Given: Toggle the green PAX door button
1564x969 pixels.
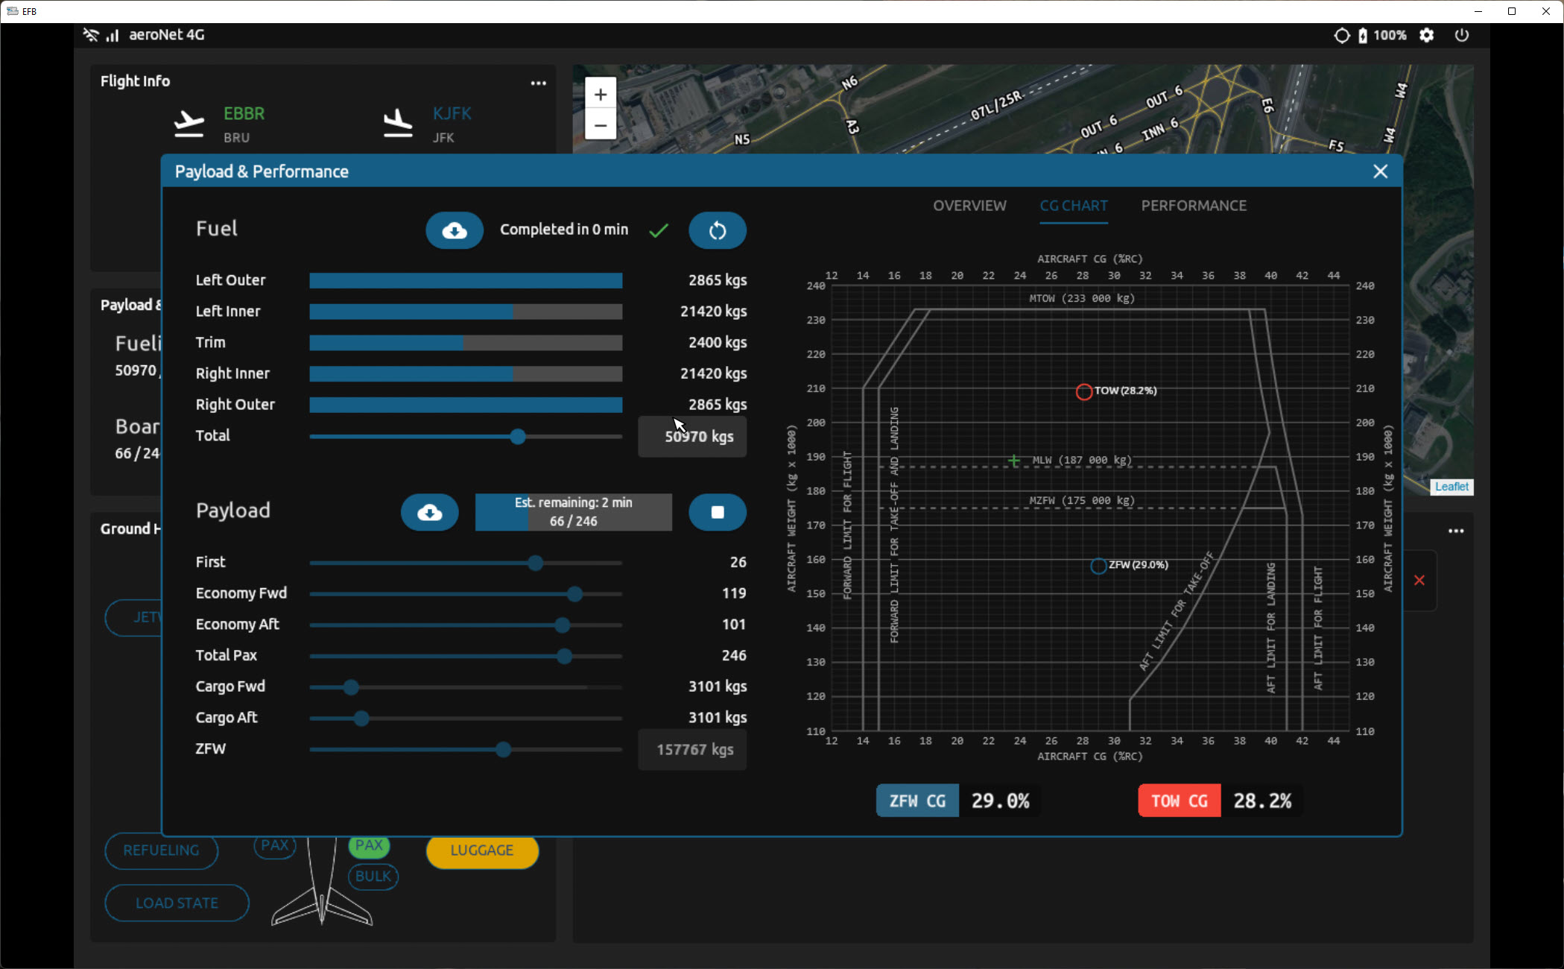Looking at the screenshot, I should (369, 846).
